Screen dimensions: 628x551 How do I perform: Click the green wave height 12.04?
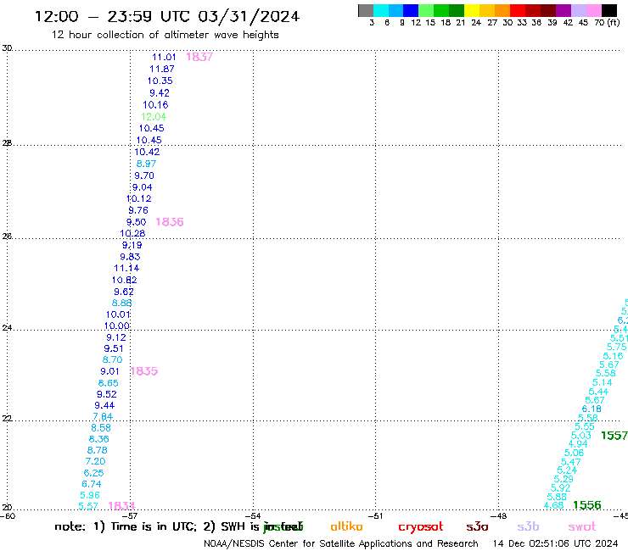[154, 117]
